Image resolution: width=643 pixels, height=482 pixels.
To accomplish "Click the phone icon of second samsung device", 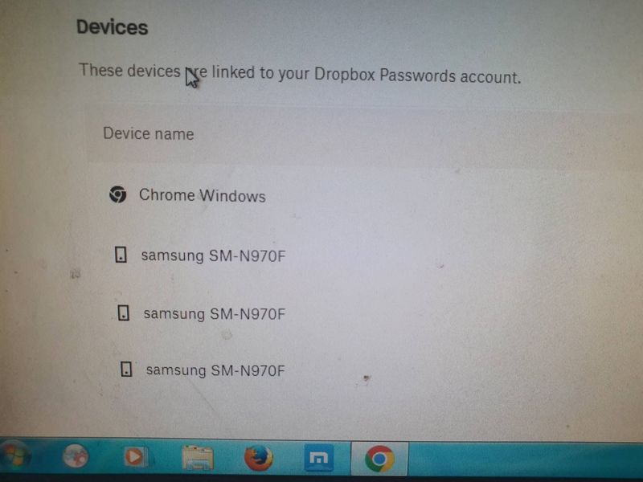I will coord(124,312).
